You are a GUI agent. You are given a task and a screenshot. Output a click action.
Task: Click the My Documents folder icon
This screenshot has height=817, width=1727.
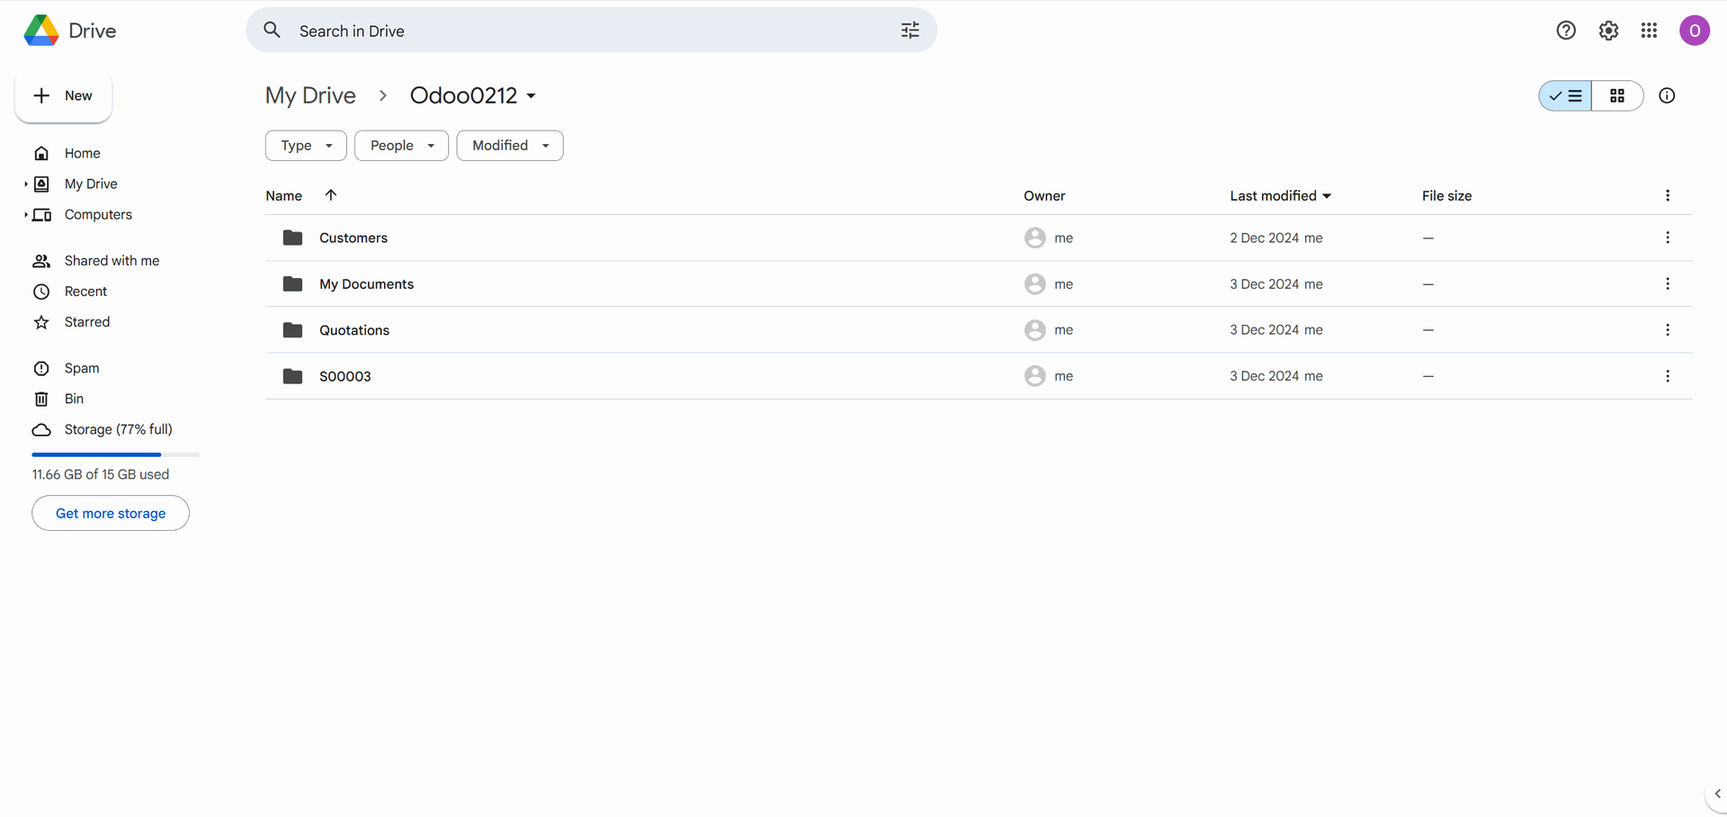292,283
